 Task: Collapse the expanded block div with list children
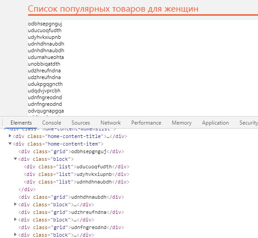[15, 159]
